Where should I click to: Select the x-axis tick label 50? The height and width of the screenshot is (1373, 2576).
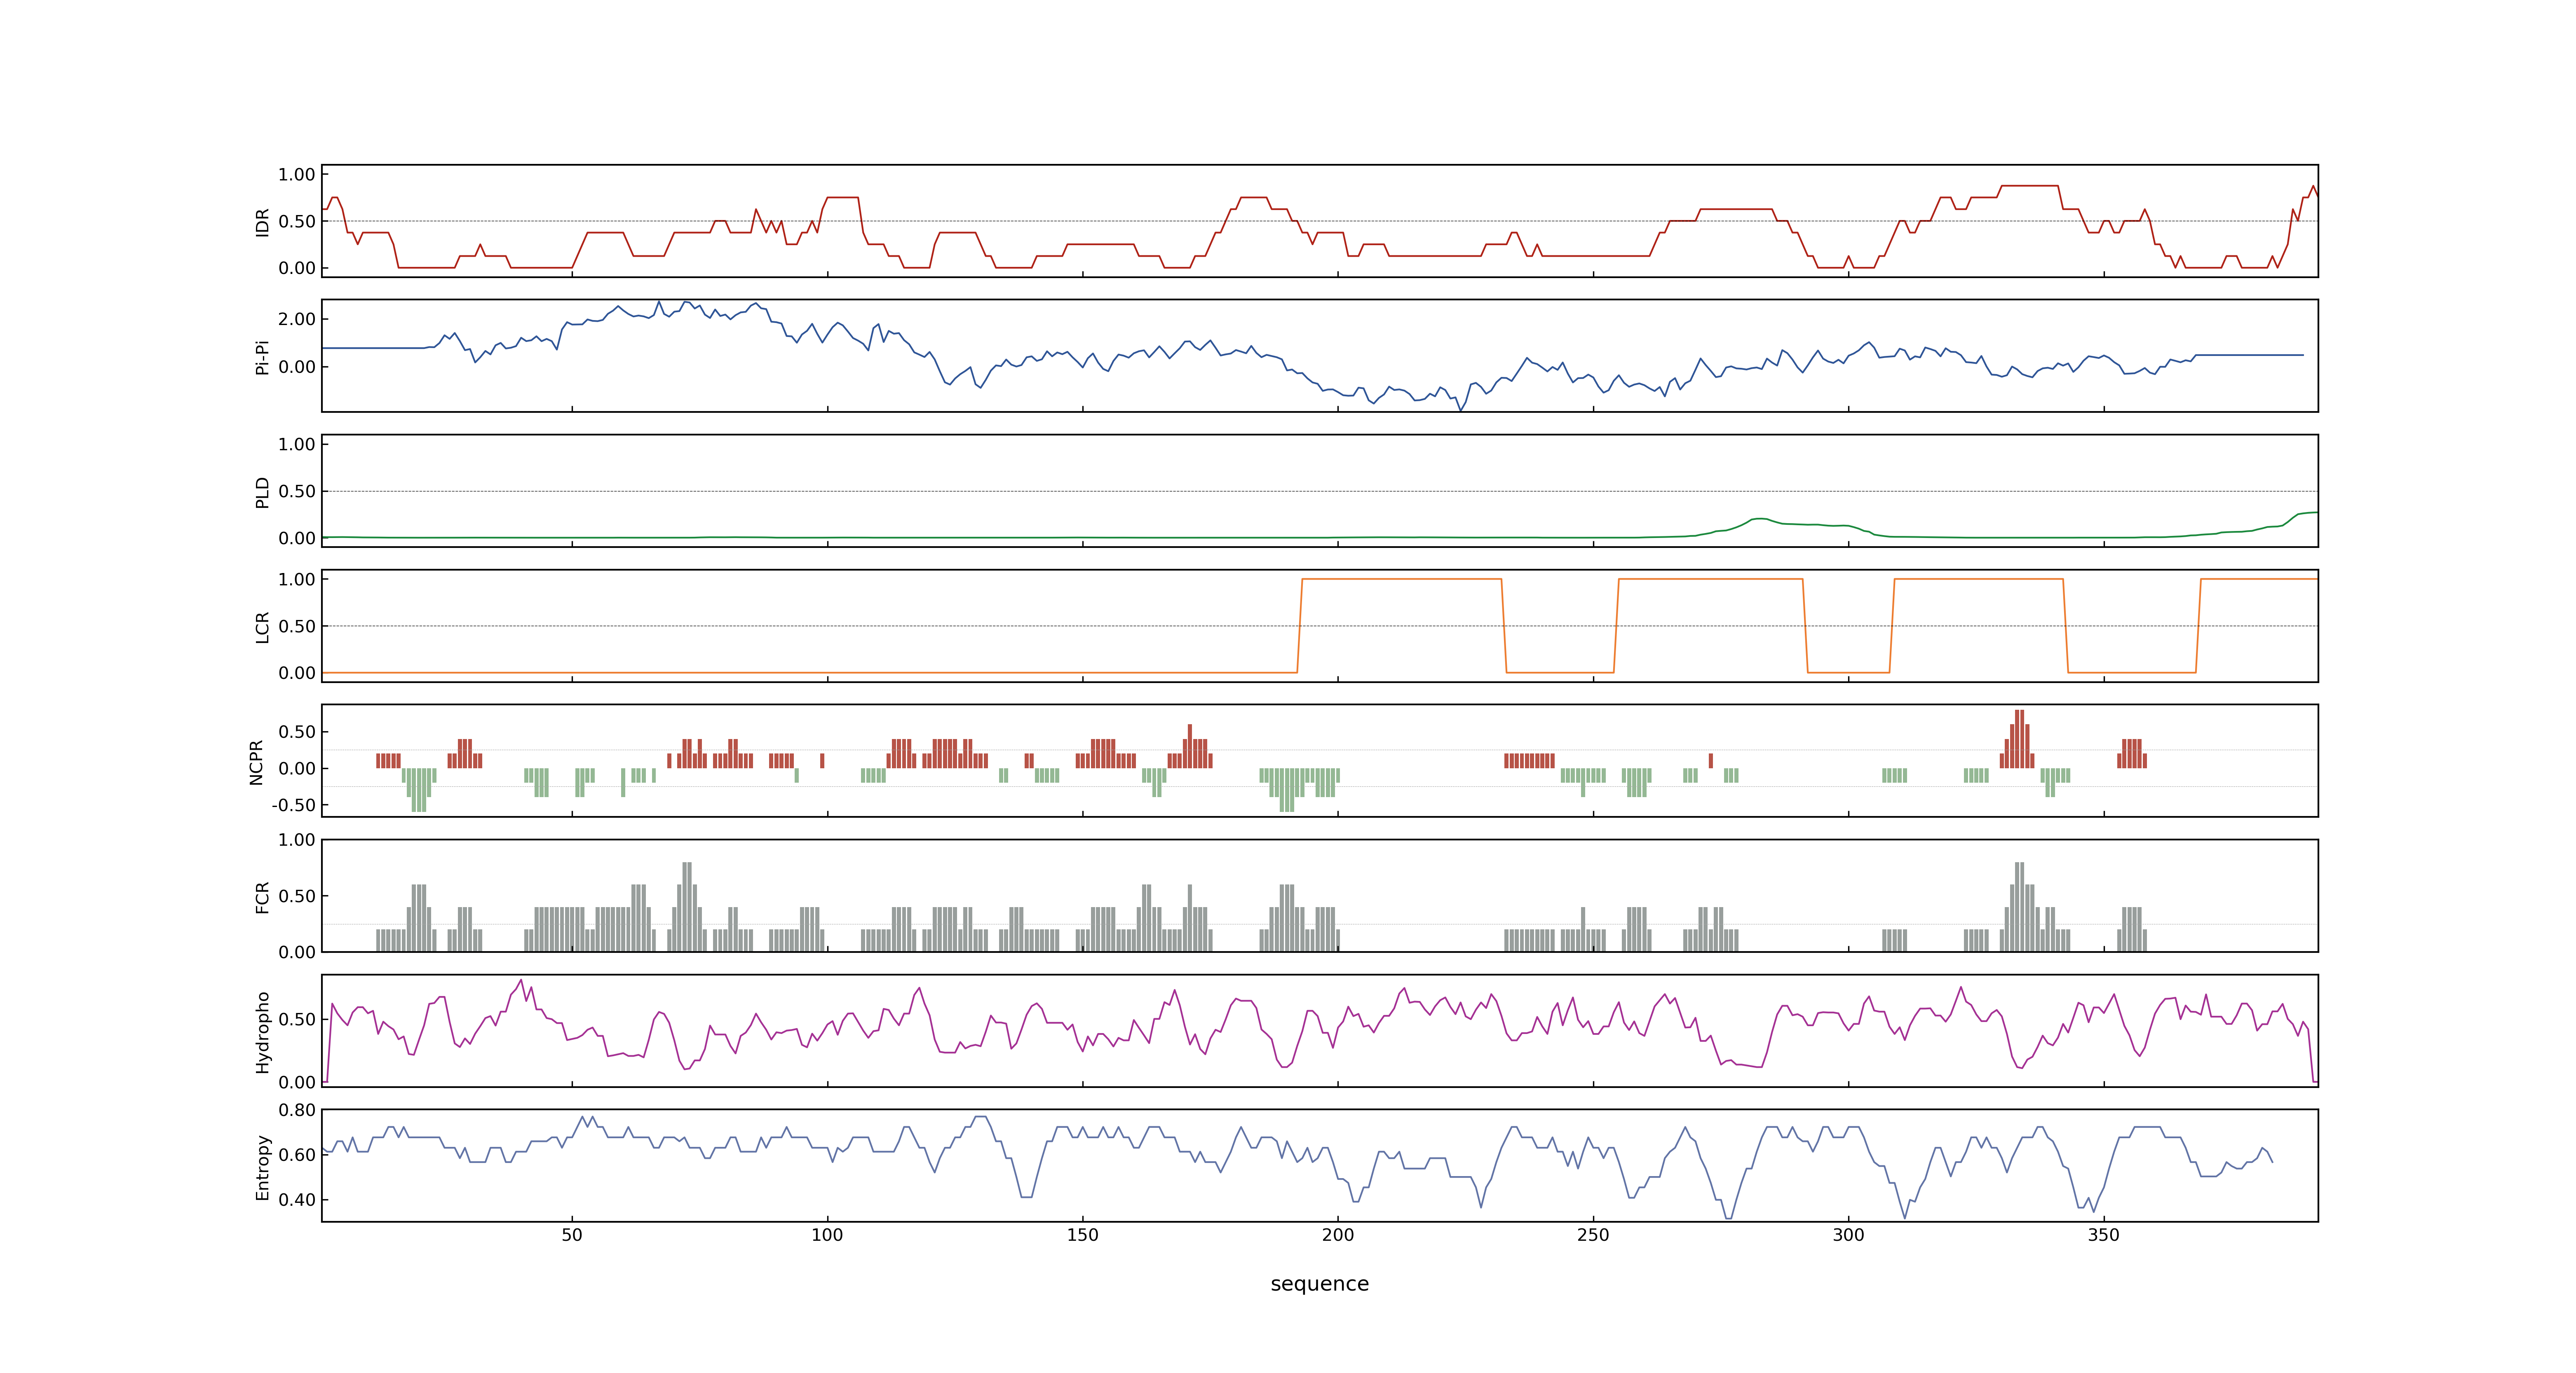pyautogui.click(x=572, y=1235)
